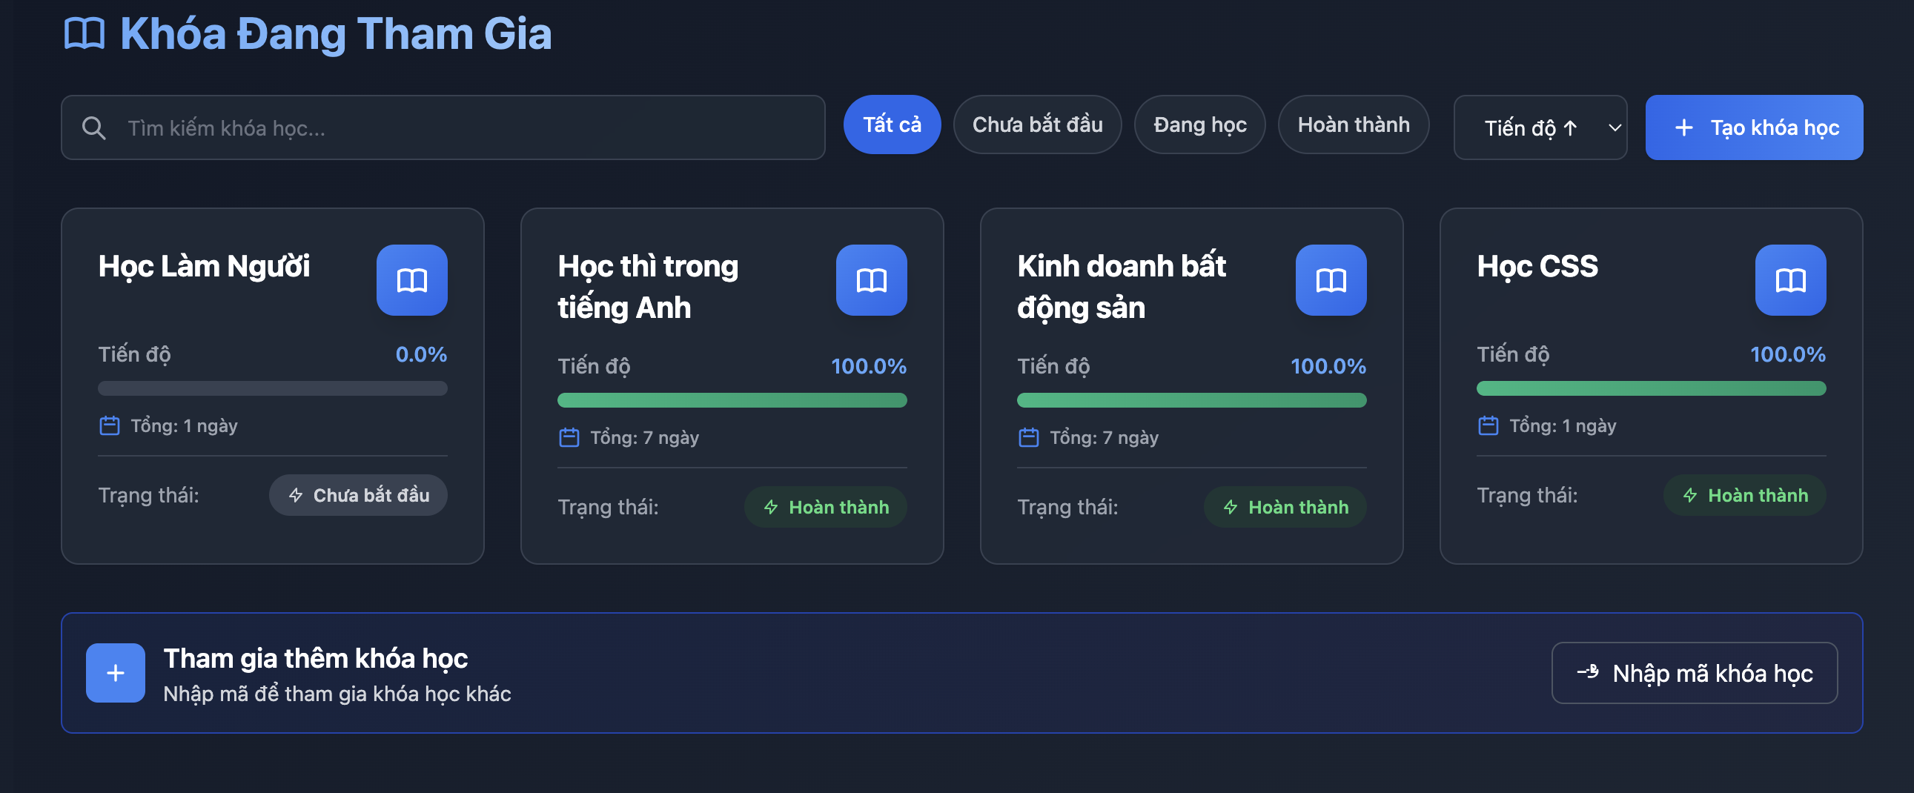Click the search magnifier icon
Viewport: 1914px width, 793px height.
(x=94, y=127)
